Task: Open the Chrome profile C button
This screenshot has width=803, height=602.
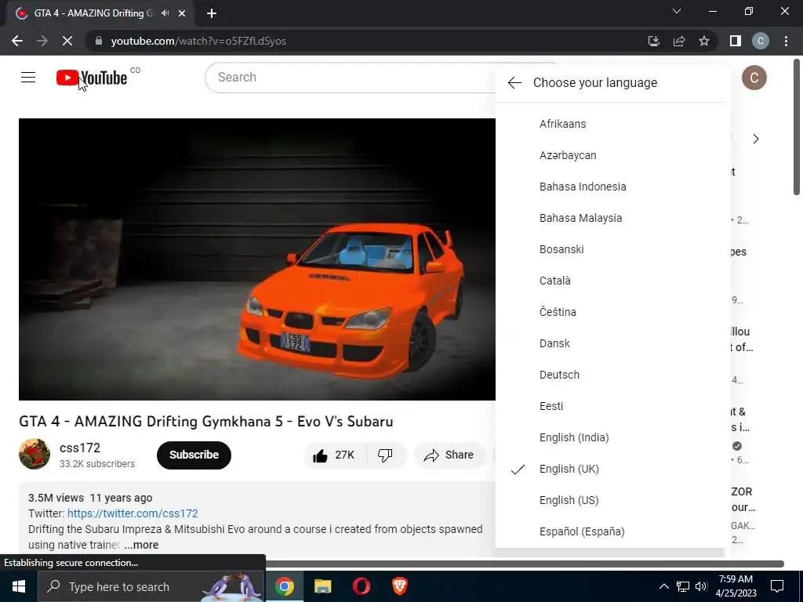Action: pos(761,41)
